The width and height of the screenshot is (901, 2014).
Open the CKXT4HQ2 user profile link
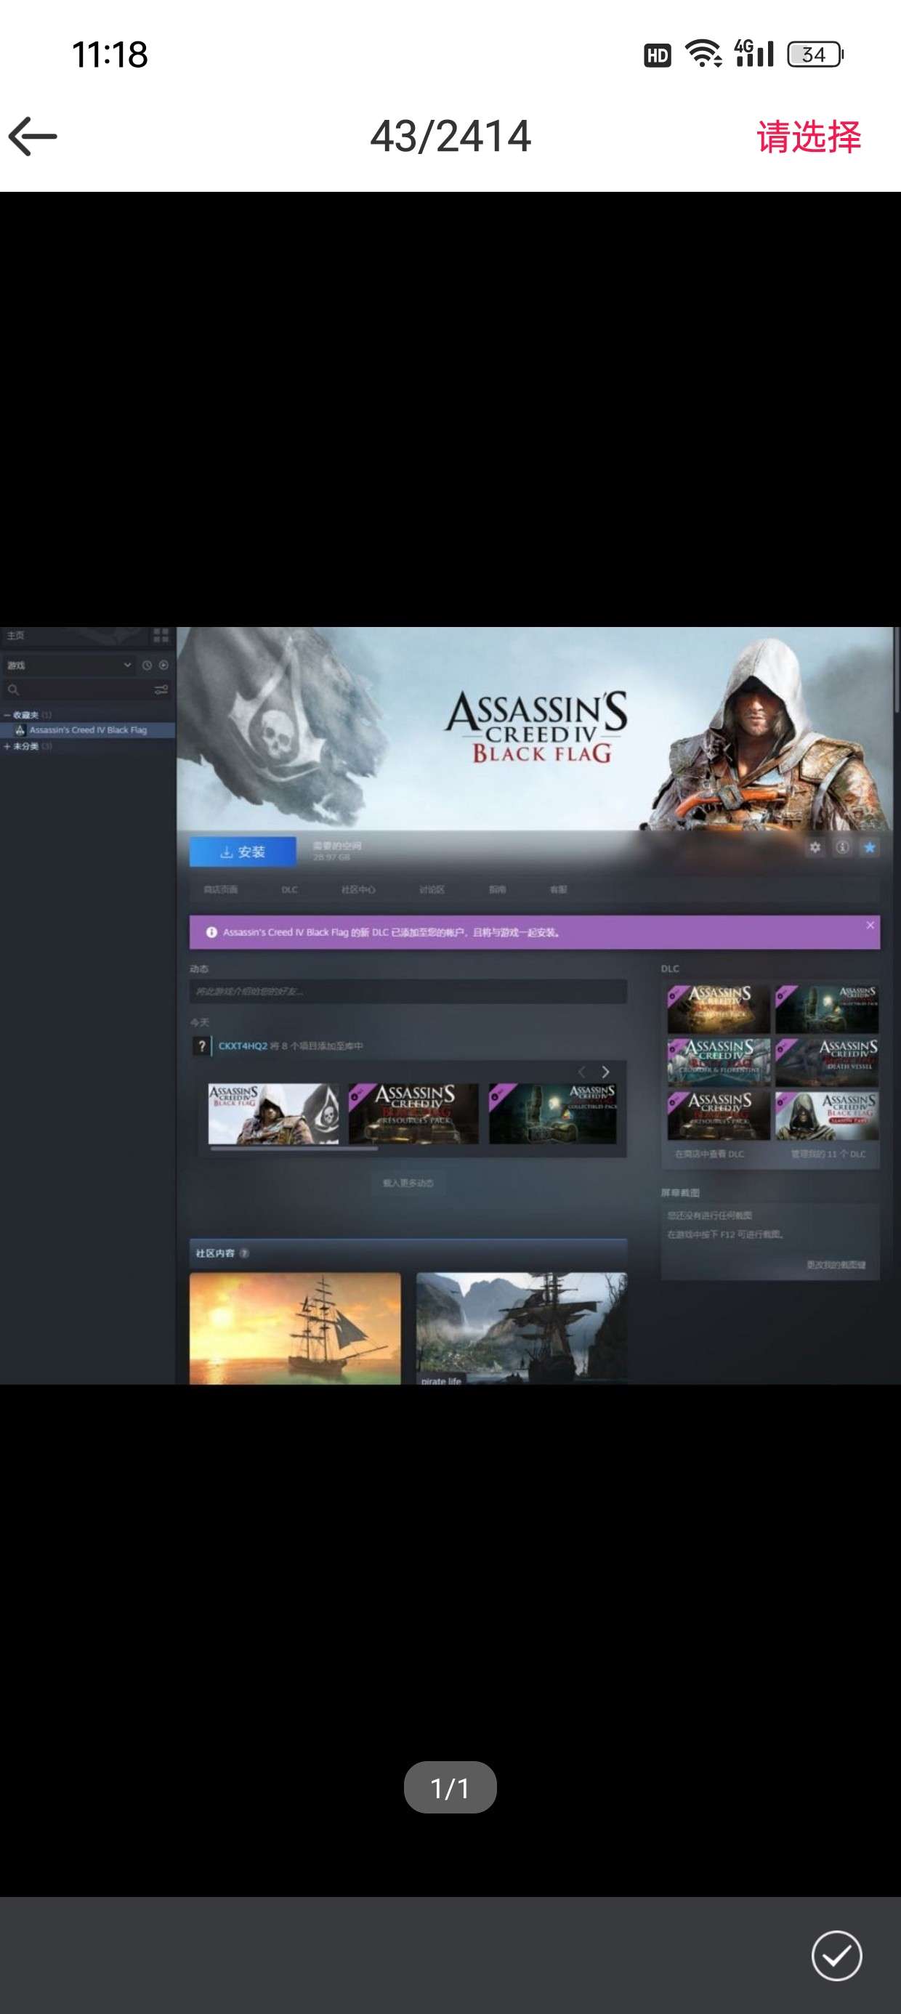tap(243, 1046)
